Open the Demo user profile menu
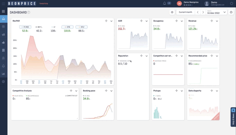The image size is (236, 135). (214, 3)
